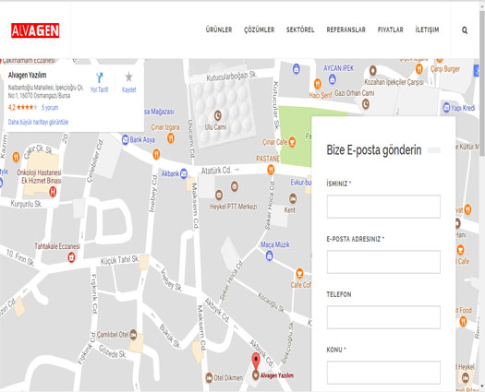Select the Maça Müzik shop marker
This screenshot has height=392, width=485.
pyautogui.click(x=270, y=255)
